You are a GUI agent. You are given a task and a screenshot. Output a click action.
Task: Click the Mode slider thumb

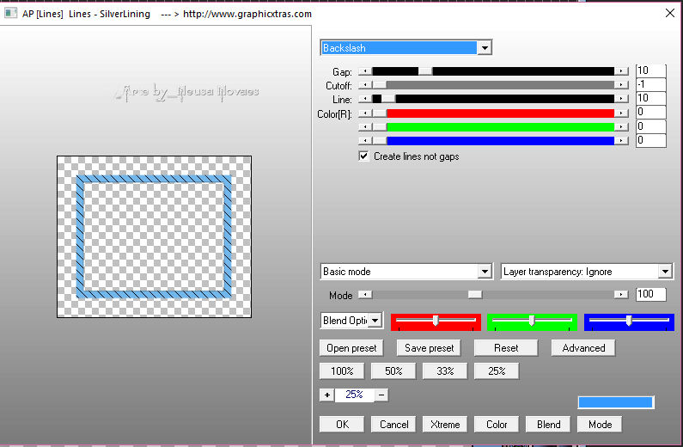click(475, 295)
